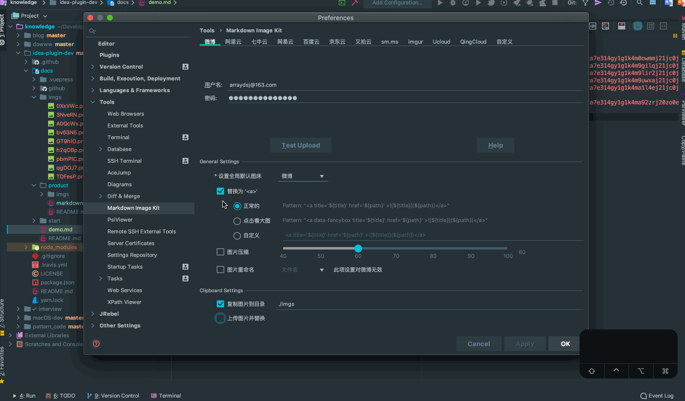Screen dimensions: 685x401
Task: Expand the Version Control settings section
Action: tap(93, 67)
